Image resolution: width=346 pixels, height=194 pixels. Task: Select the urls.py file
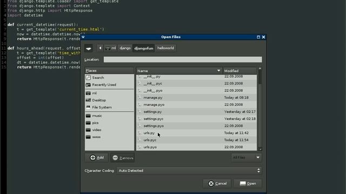tap(196, 133)
